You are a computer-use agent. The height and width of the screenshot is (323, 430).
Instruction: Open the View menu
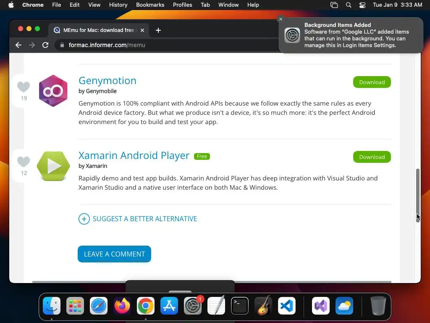tap(94, 5)
